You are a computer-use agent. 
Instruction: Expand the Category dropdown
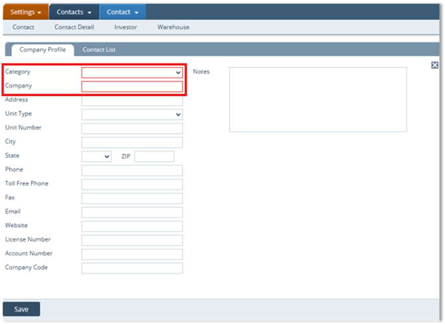pos(132,72)
